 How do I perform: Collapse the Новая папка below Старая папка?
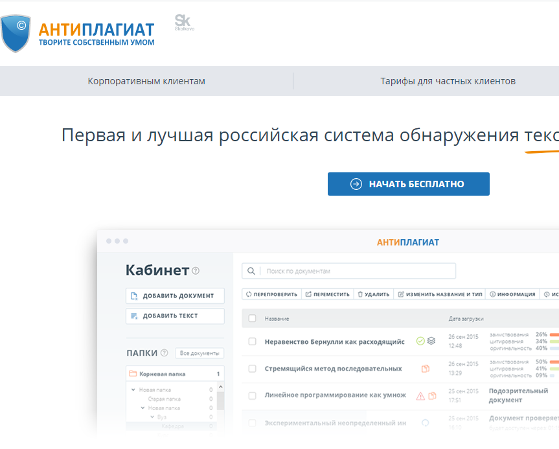[143, 408]
